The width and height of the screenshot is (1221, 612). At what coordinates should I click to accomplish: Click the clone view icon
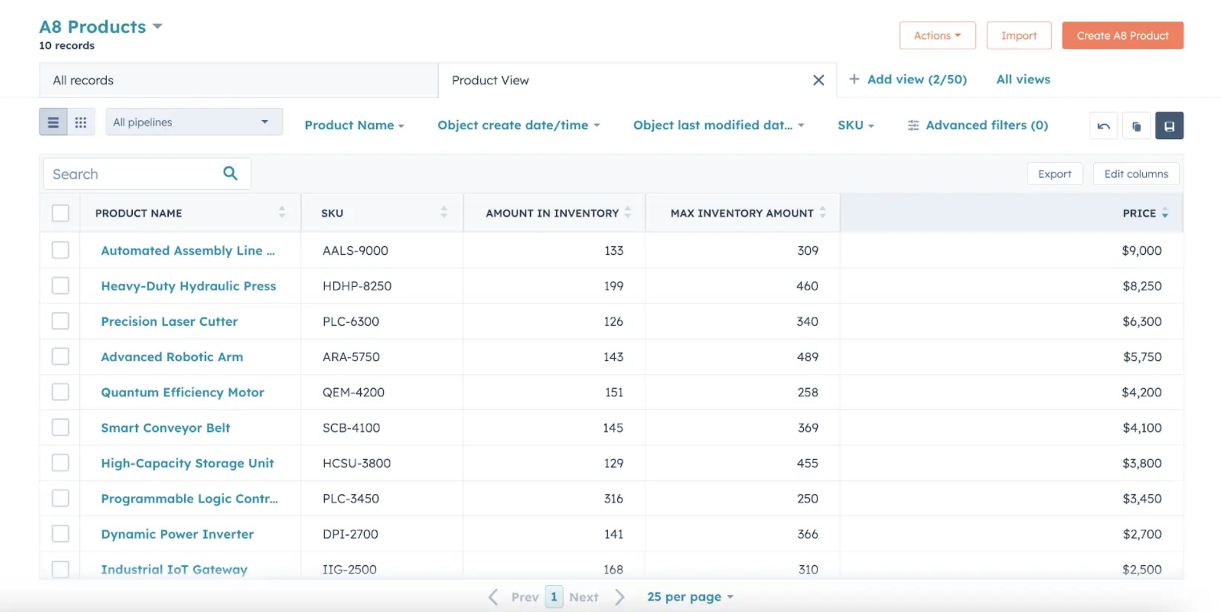coord(1136,125)
